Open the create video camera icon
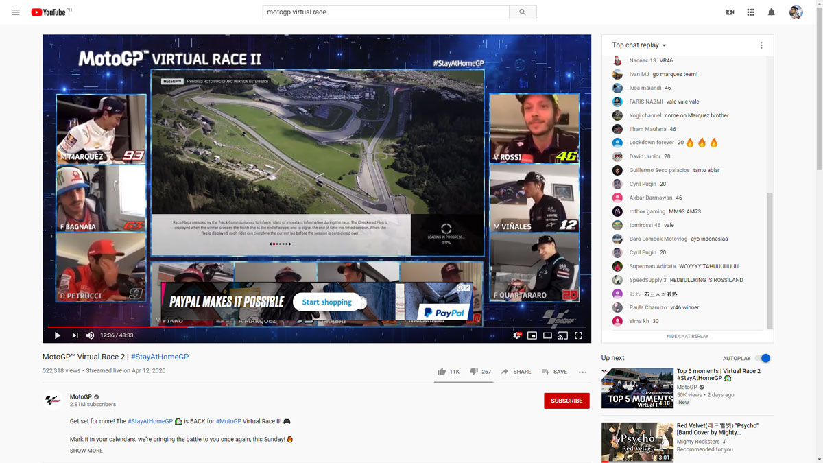Screen dimensions: 823x463 pyautogui.click(x=730, y=12)
